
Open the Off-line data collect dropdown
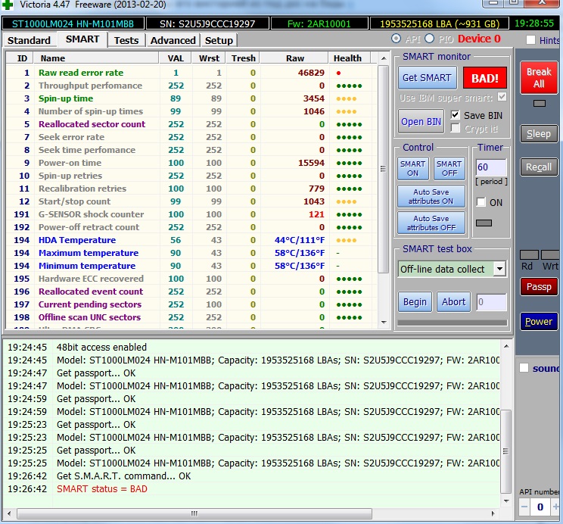click(499, 269)
